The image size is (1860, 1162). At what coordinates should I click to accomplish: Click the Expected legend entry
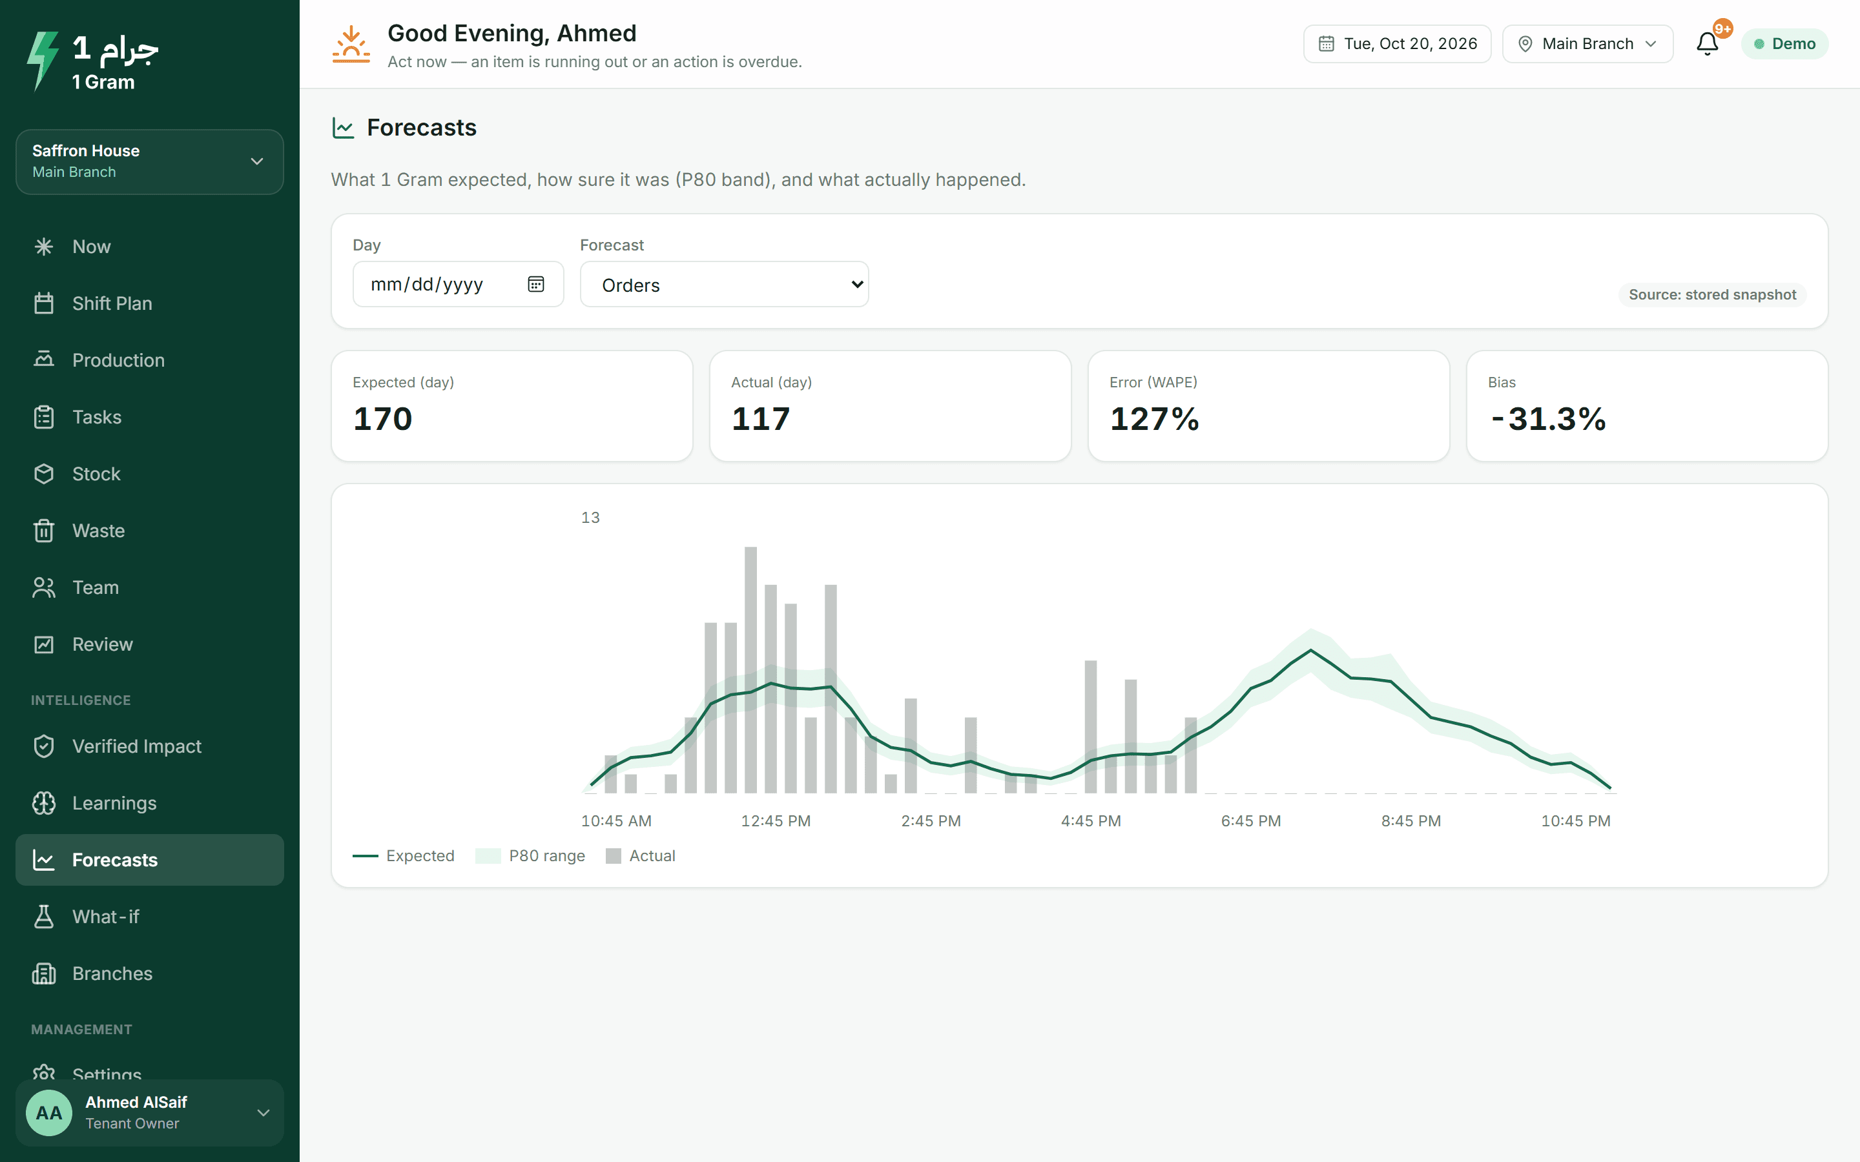(404, 856)
